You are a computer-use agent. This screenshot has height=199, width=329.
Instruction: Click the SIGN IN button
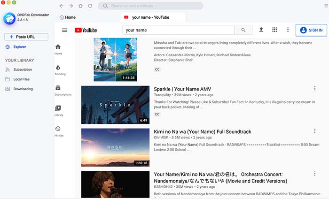point(311,30)
